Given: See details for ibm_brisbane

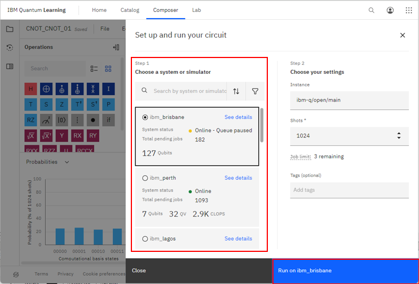Looking at the screenshot, I should (238, 117).
